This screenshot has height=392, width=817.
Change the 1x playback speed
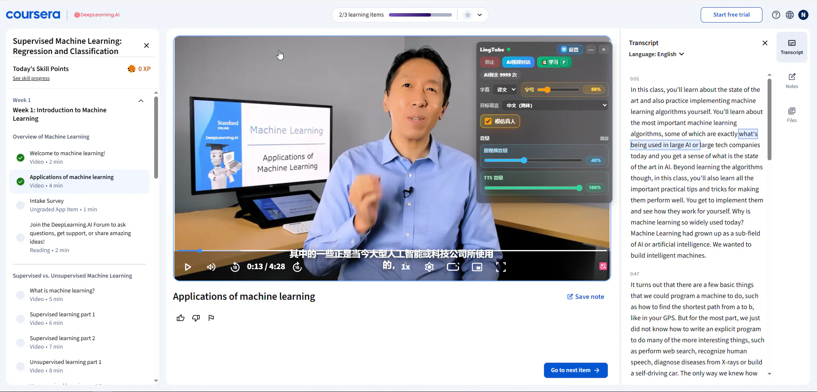point(406,267)
